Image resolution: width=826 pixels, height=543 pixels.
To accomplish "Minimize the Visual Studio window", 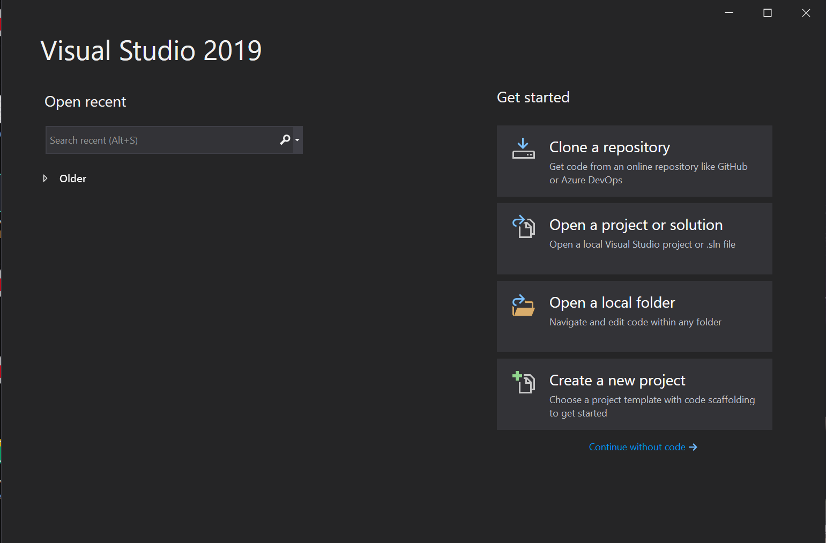I will 729,12.
